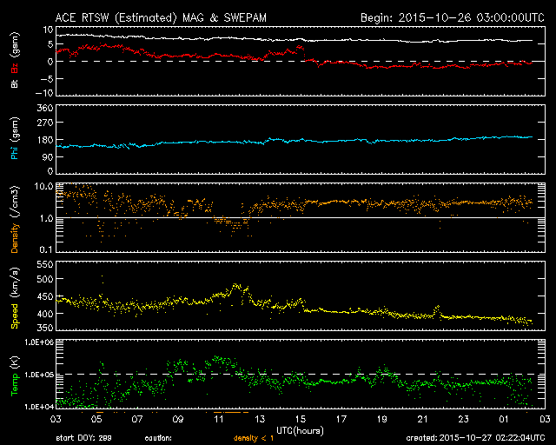Image resolution: width=556 pixels, height=445 pixels.
Task: Click the 180 value on Phi axis
Action: click(45, 140)
